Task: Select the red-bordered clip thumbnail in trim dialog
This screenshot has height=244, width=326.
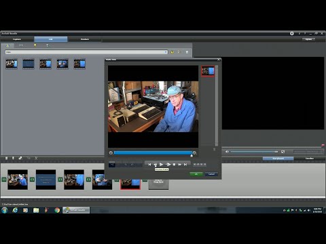Action: tap(208, 71)
